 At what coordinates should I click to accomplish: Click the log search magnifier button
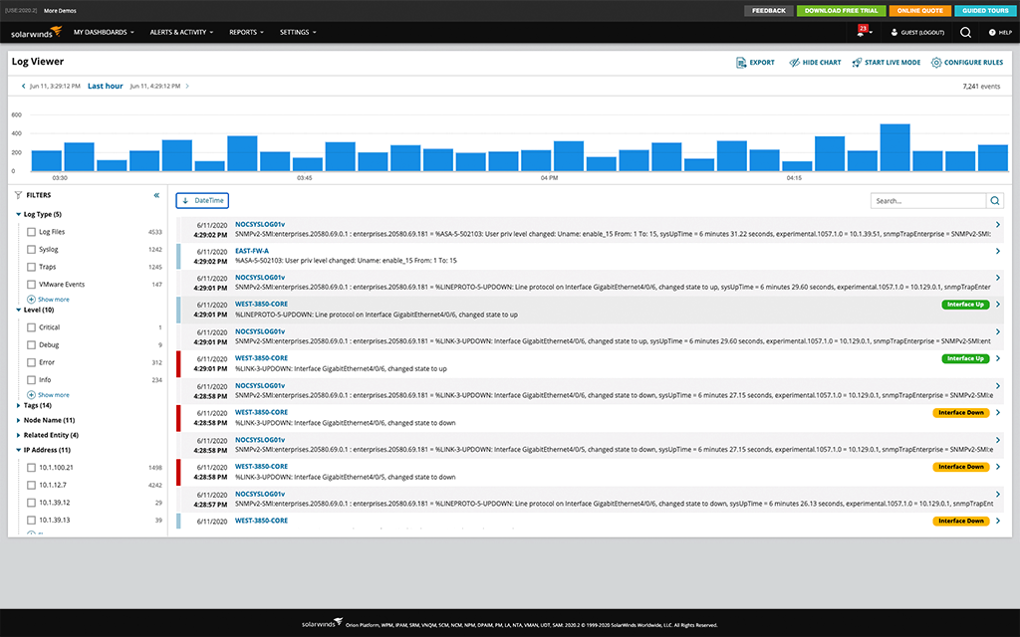[995, 201]
